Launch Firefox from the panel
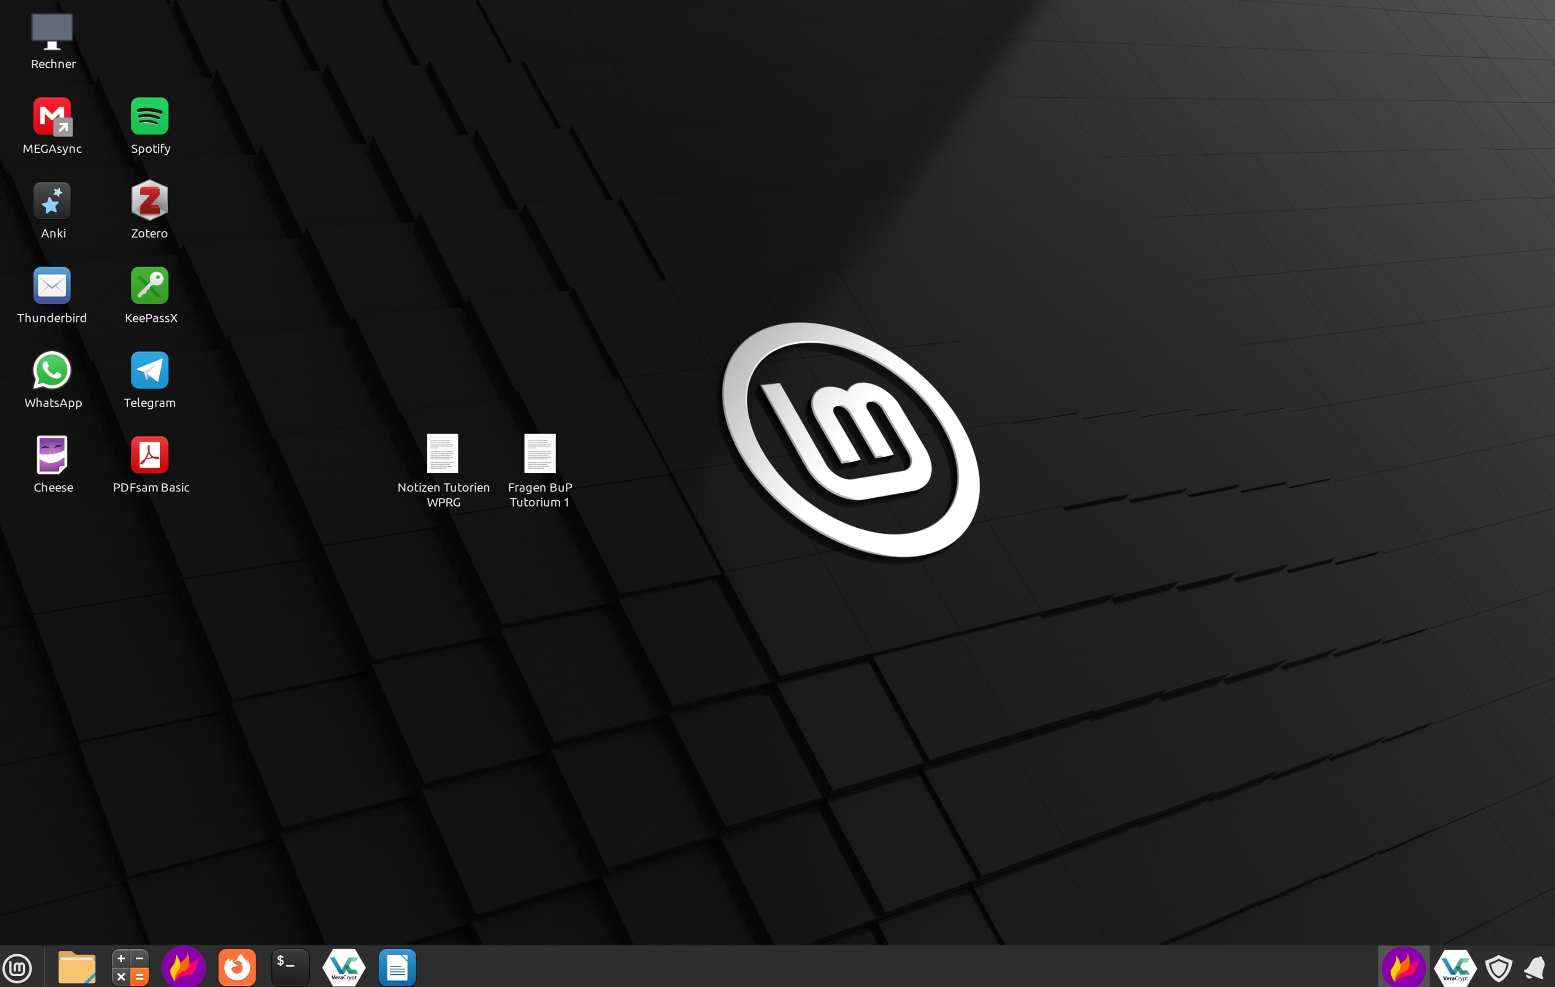 coord(237,968)
